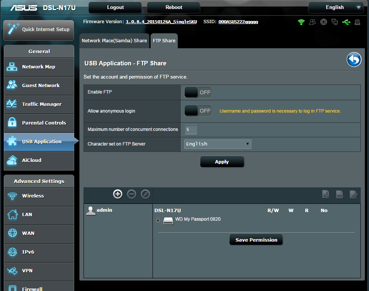Click the WD My Passport drive icon
Image resolution: width=369 pixels, height=291 pixels.
[x=168, y=221]
